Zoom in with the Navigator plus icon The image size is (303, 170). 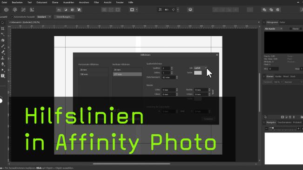tap(298, 128)
